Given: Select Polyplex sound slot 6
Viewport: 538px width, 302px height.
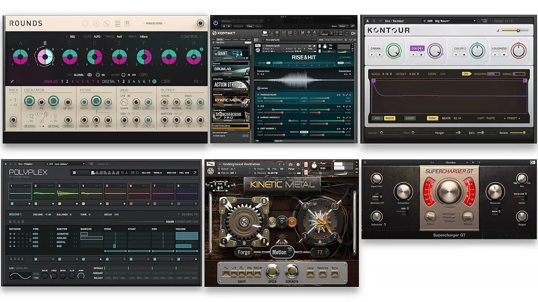Looking at the screenshot, I should coord(139,192).
